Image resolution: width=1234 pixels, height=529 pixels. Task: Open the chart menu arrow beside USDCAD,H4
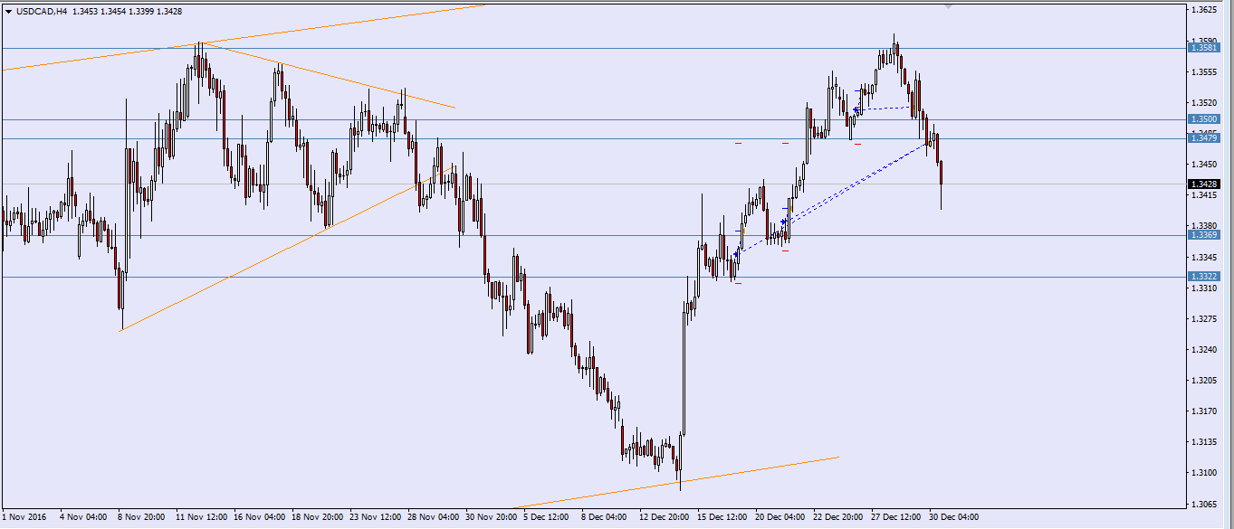pos(8,12)
